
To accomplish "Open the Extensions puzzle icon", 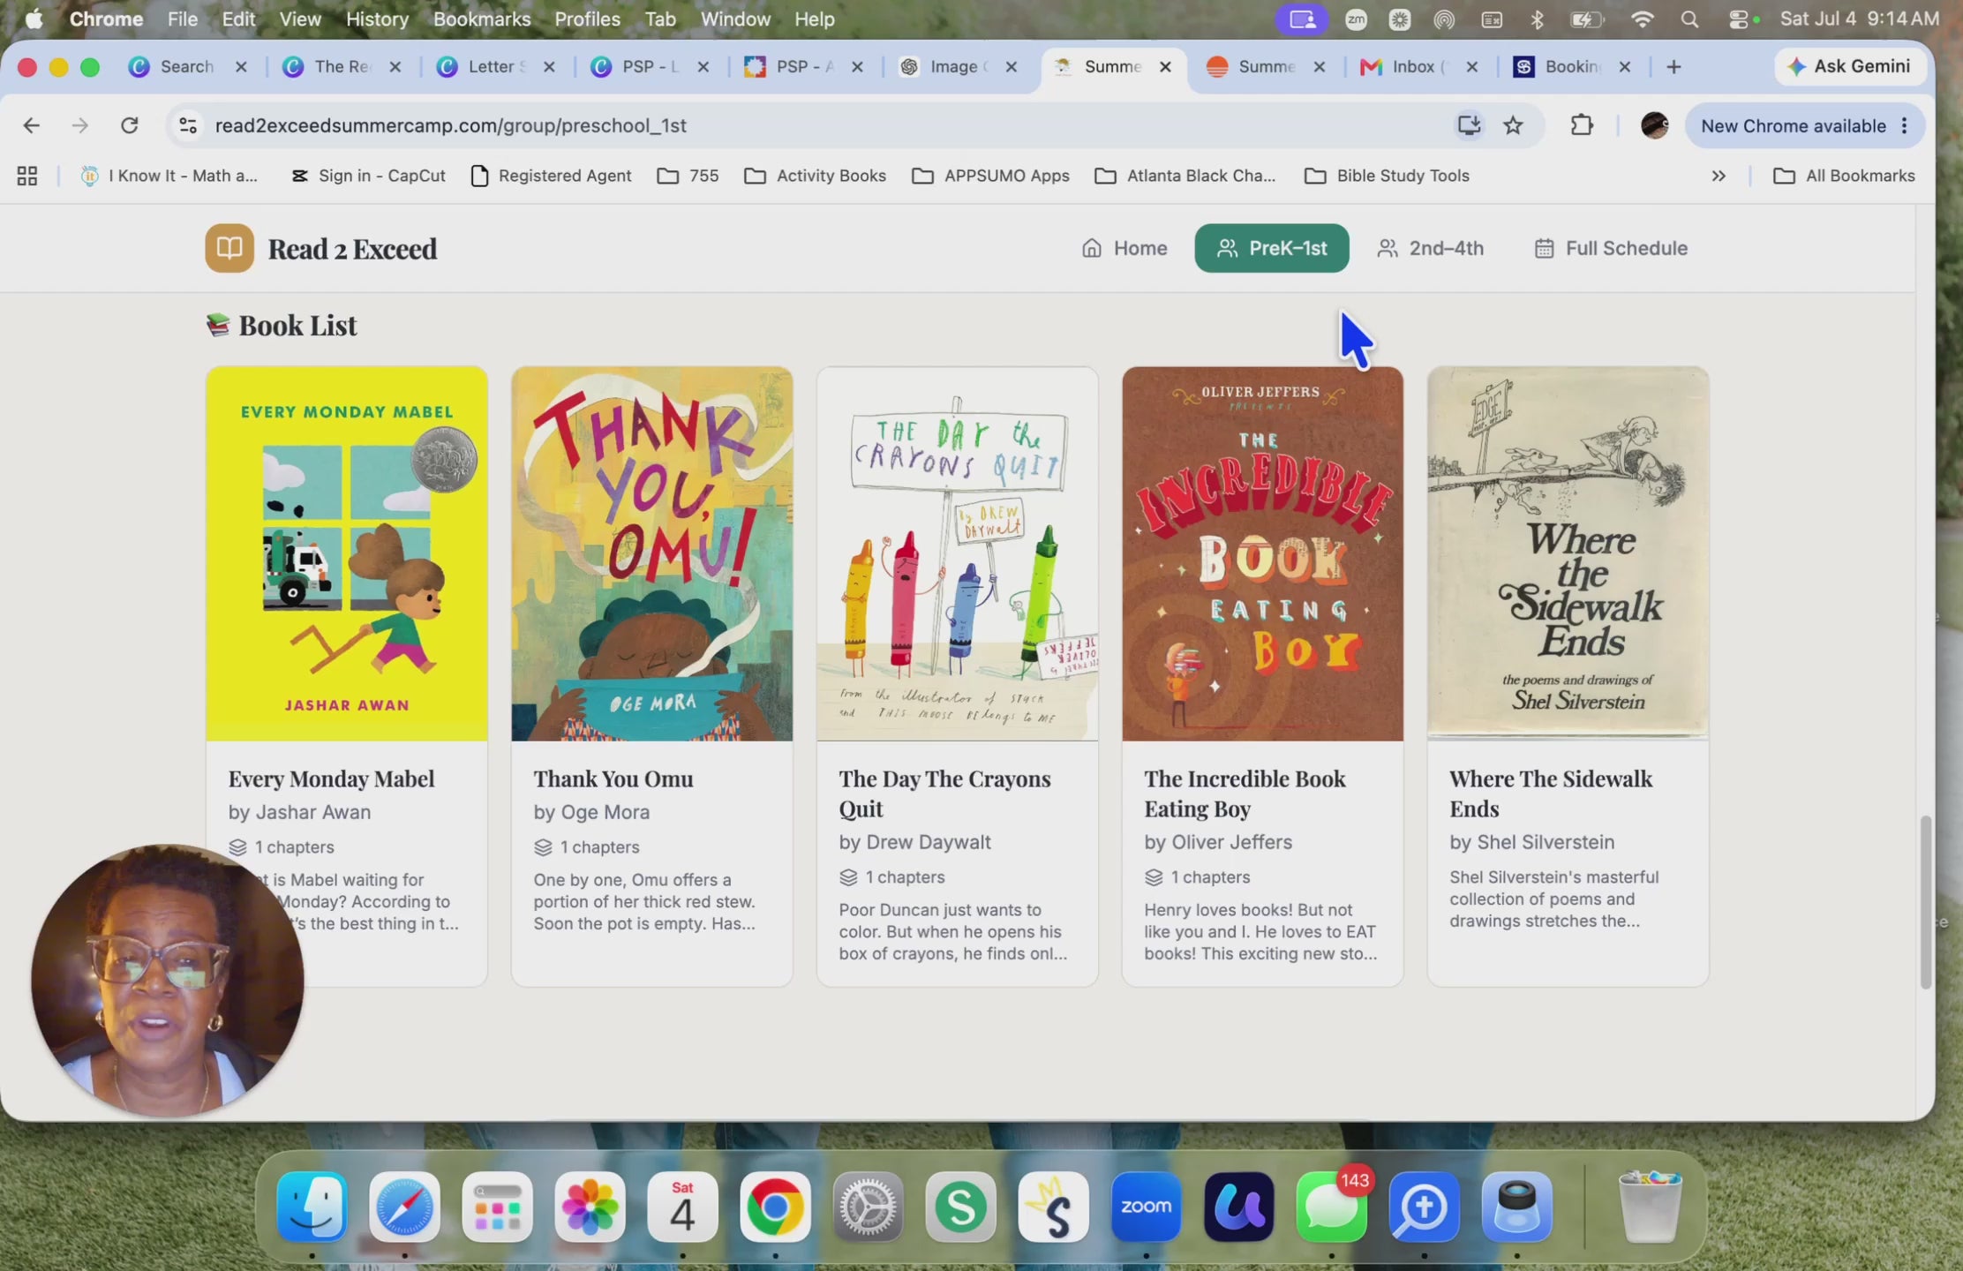I will (1582, 125).
